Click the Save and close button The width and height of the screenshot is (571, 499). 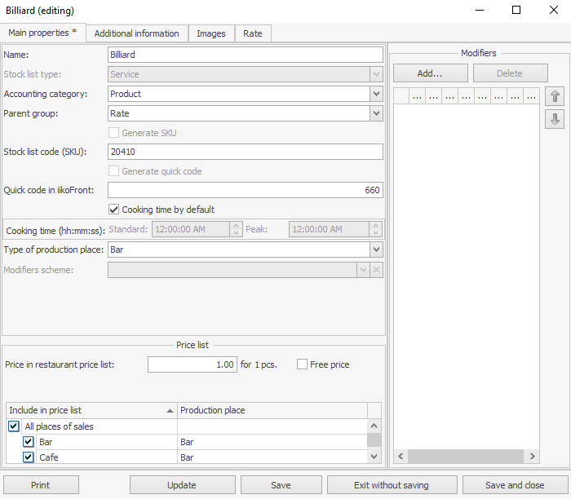pyautogui.click(x=515, y=485)
